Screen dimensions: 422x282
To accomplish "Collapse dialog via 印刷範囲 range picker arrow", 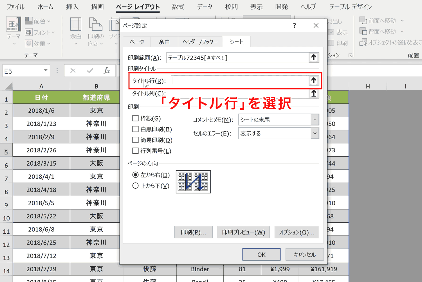I will (x=314, y=58).
